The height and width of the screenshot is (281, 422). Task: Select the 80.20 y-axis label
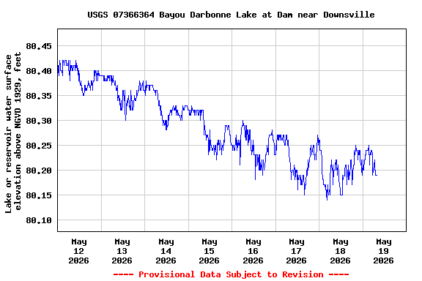pos(39,171)
